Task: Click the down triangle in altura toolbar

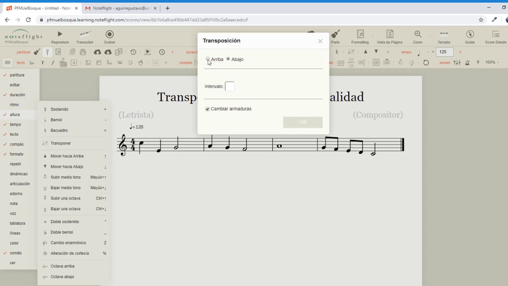Action: click(x=376, y=52)
